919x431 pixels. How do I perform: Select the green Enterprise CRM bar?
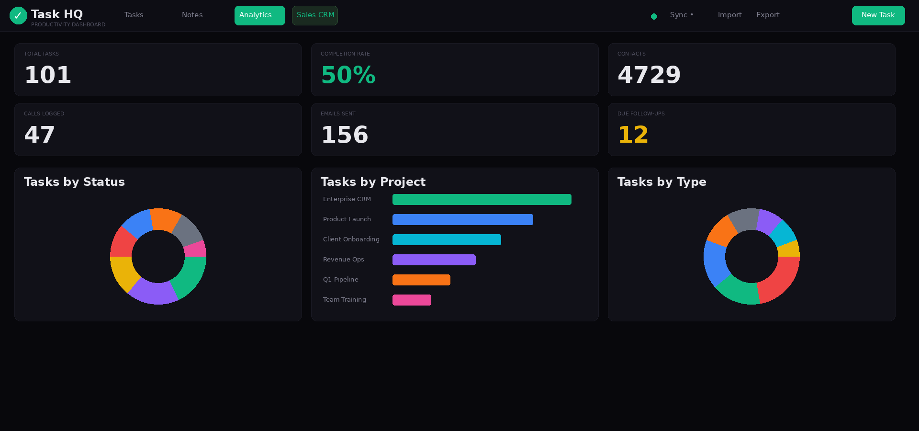482,199
